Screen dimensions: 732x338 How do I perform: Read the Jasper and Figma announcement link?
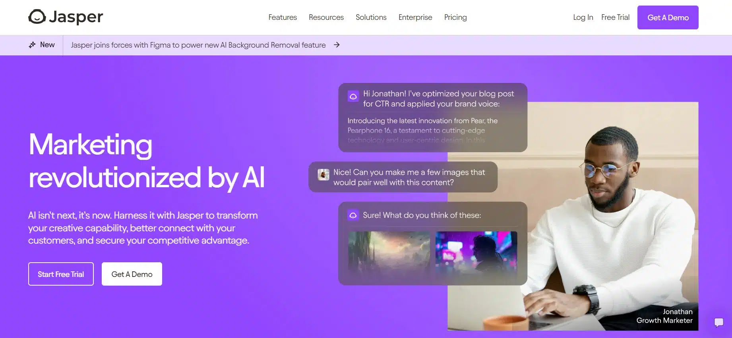point(198,45)
